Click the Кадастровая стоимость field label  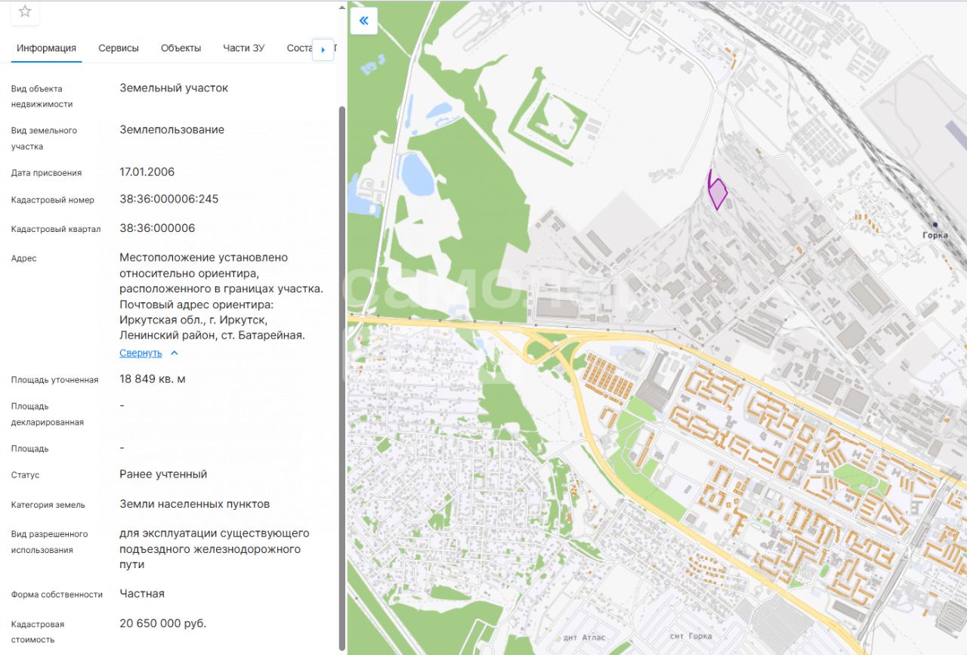[x=38, y=632]
